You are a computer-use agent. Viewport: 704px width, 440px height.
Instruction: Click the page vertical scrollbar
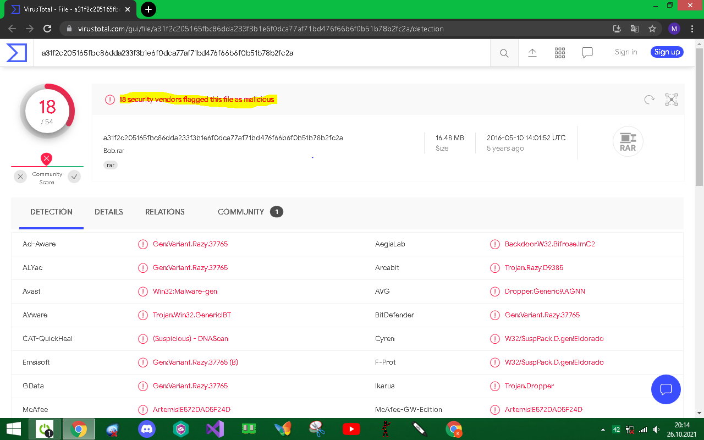(x=700, y=117)
